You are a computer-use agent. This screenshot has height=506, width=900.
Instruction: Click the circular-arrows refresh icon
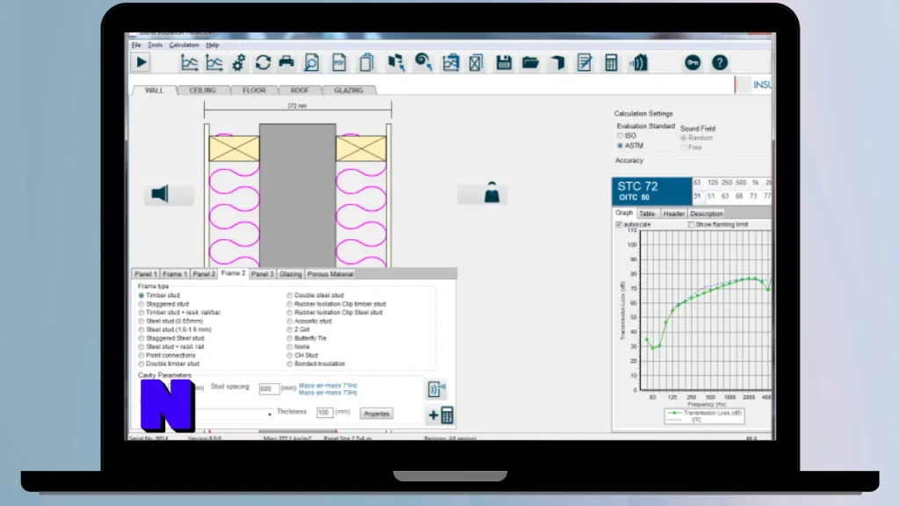263,62
